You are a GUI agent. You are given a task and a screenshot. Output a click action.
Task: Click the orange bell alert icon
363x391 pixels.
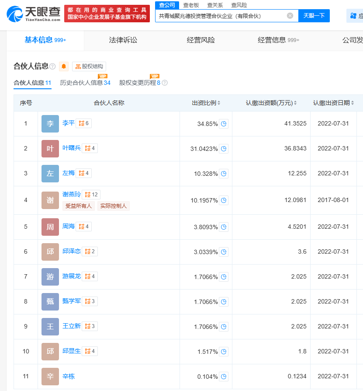[64, 66]
